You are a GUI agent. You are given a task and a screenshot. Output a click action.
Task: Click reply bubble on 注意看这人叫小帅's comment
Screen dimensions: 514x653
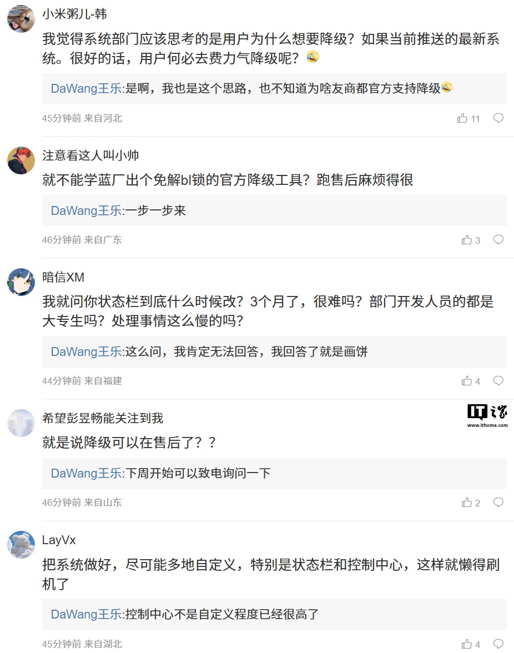498,239
